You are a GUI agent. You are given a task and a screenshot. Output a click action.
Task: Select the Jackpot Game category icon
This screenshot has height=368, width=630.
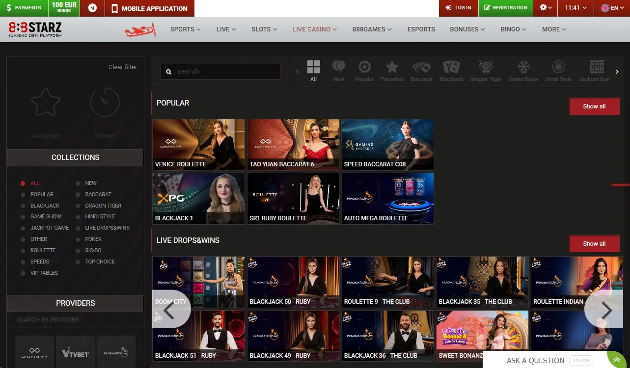coord(595,71)
